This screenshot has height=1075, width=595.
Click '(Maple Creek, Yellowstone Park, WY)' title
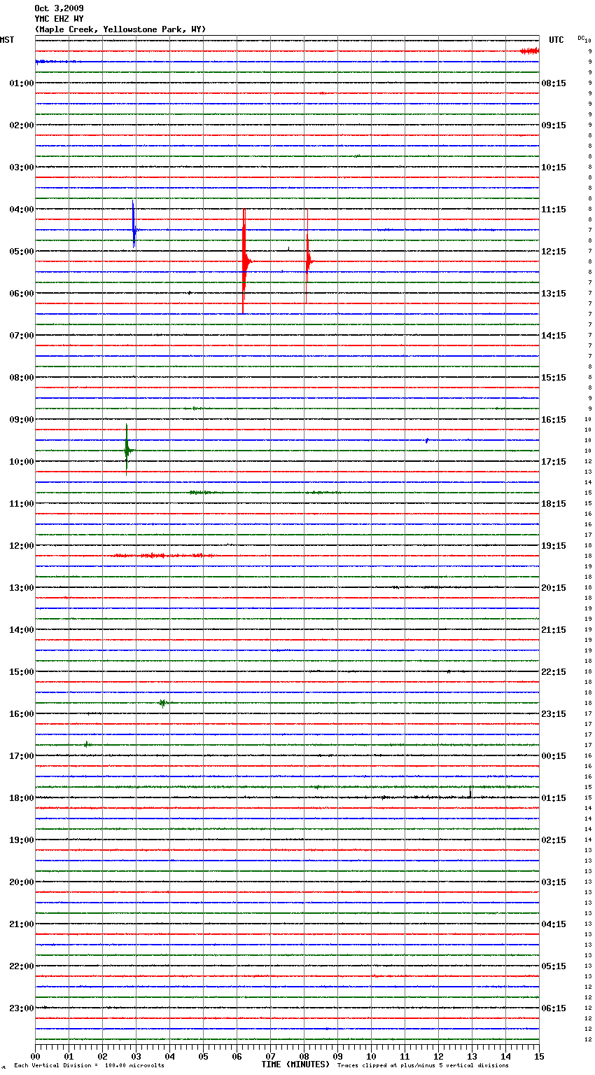tap(120, 29)
